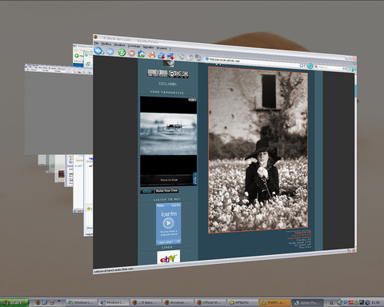Open the Modifica menu
This screenshot has width=384, height=307.
[x=106, y=44]
